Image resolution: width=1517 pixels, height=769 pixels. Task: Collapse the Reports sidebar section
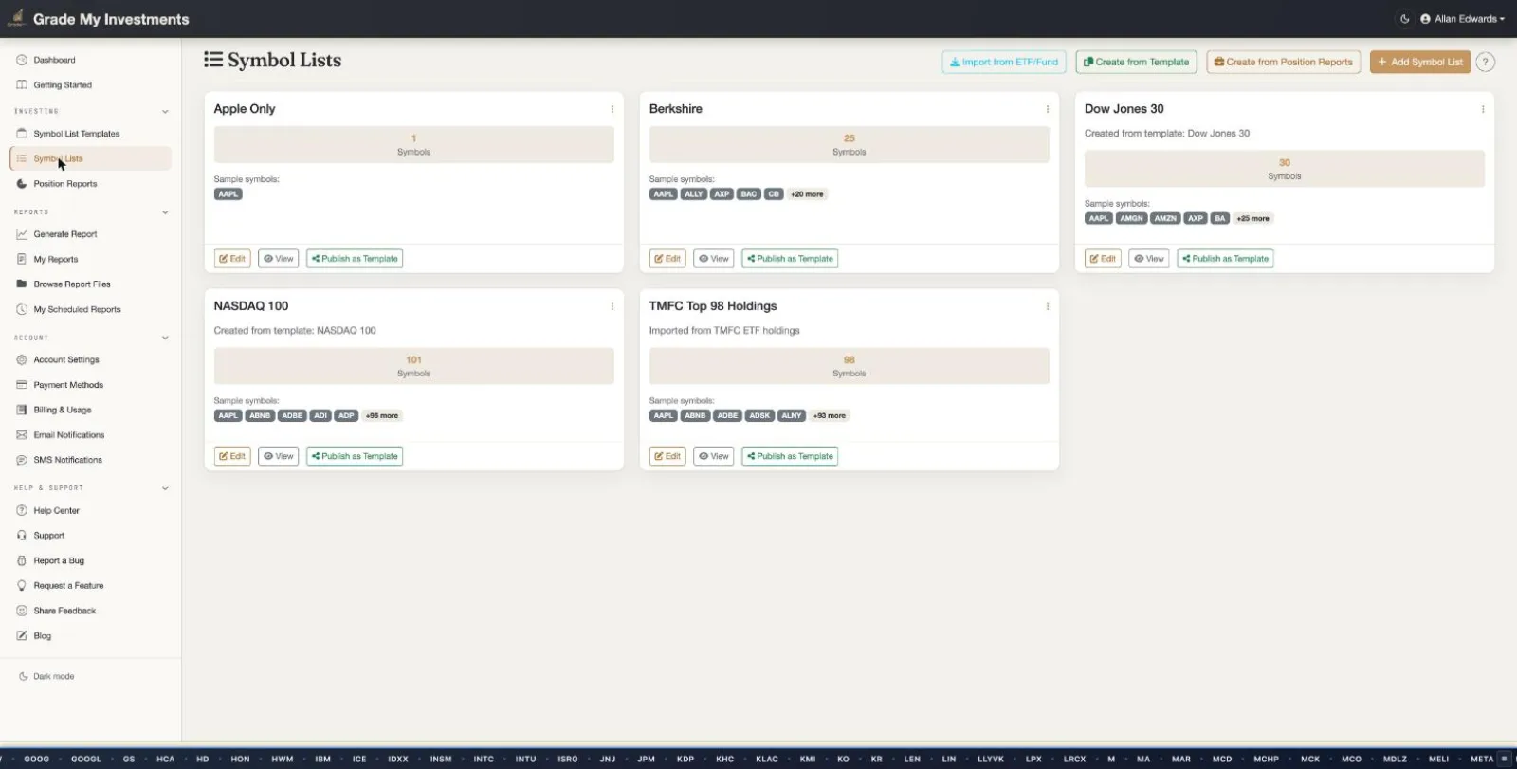tap(165, 212)
